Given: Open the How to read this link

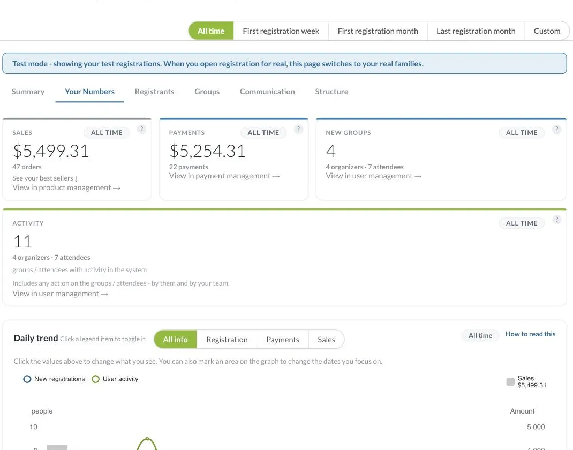Looking at the screenshot, I should [x=530, y=334].
